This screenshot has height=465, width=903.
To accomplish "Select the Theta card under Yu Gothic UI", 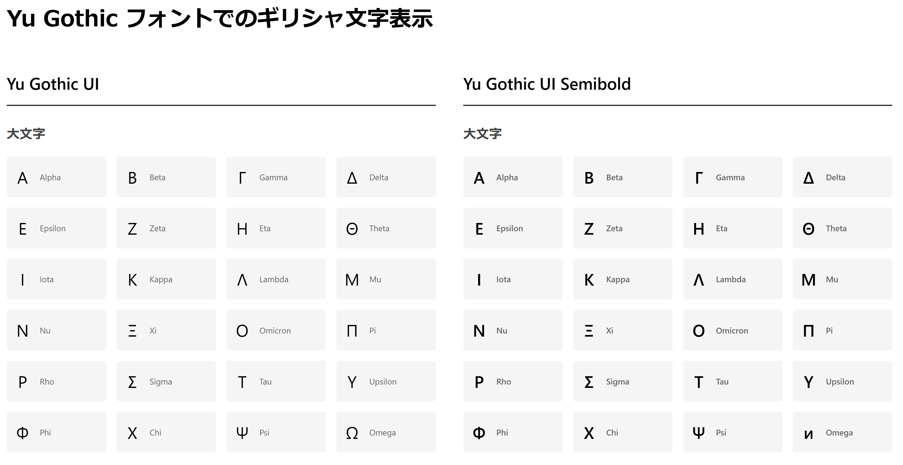I will tap(385, 228).
